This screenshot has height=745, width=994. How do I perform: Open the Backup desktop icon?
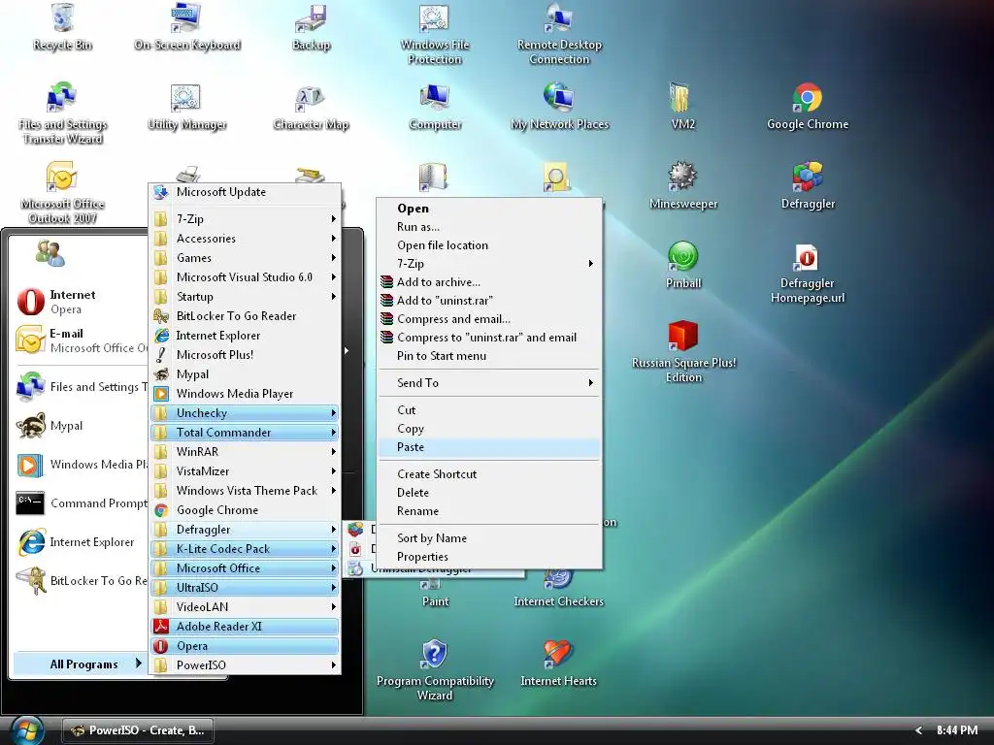[311, 25]
